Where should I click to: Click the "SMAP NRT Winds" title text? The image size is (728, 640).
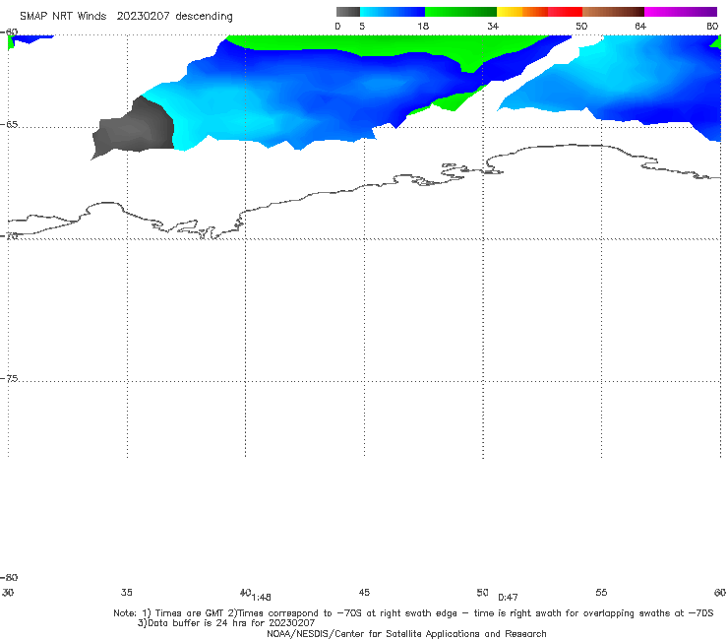coord(63,16)
